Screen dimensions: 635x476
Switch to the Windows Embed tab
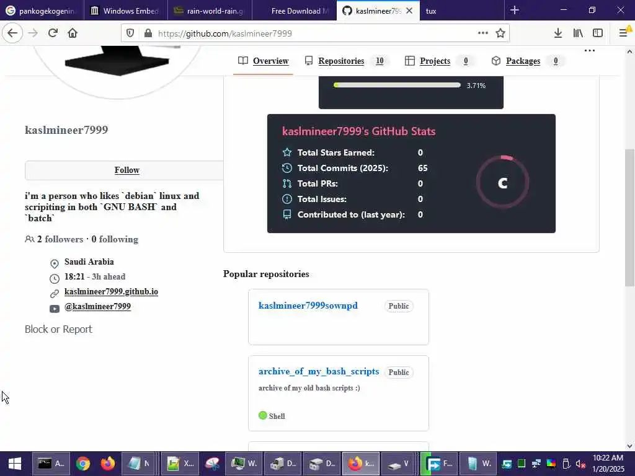click(x=126, y=11)
